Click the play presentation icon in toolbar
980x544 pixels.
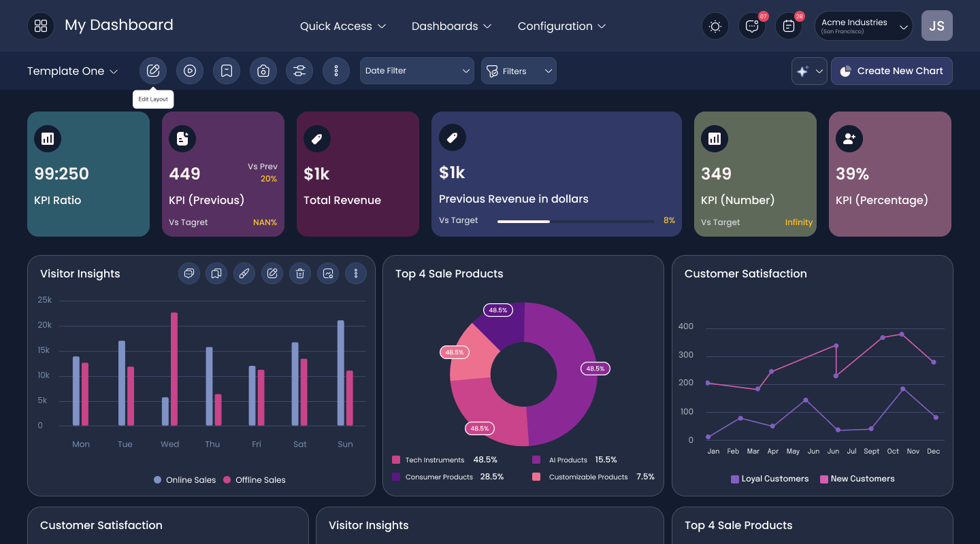click(x=190, y=71)
